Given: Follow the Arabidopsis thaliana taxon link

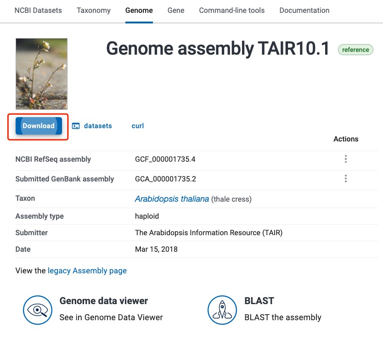Looking at the screenshot, I should tap(172, 199).
